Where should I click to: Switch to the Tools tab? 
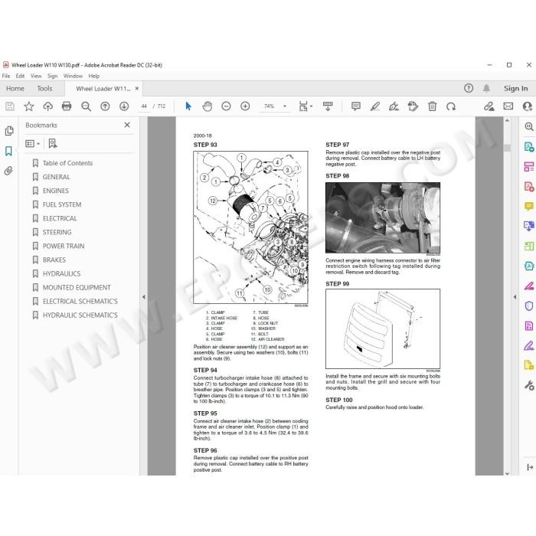[44, 89]
